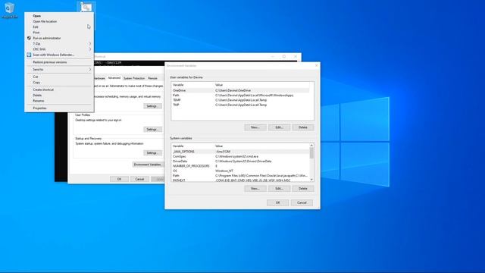Select Print in the context menu
The height and width of the screenshot is (273, 485).
click(59, 33)
